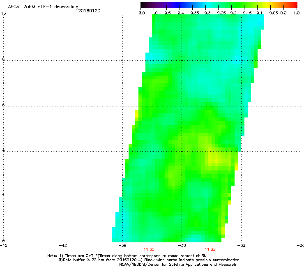The width and height of the screenshot is (304, 267).
Task: Click the color bar label -3.0
Action: [140, 13]
